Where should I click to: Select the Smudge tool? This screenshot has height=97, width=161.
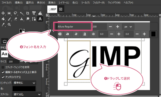tap(28, 19)
